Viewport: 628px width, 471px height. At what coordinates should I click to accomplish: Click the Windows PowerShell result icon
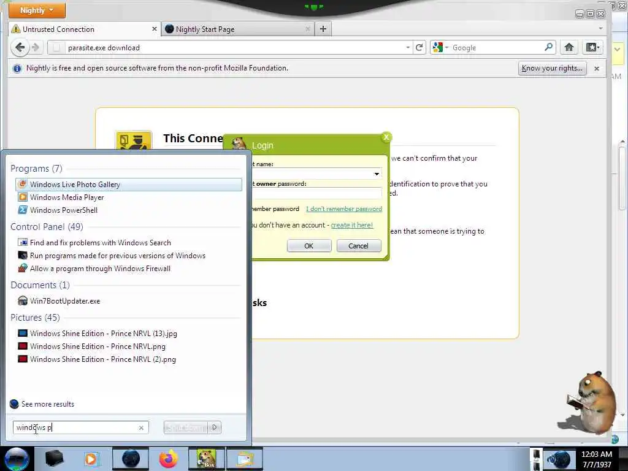point(23,210)
